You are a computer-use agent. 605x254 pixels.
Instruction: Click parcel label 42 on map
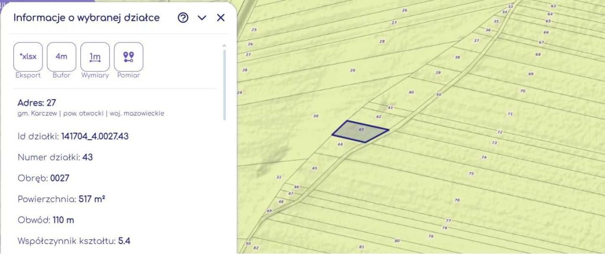pos(378,117)
